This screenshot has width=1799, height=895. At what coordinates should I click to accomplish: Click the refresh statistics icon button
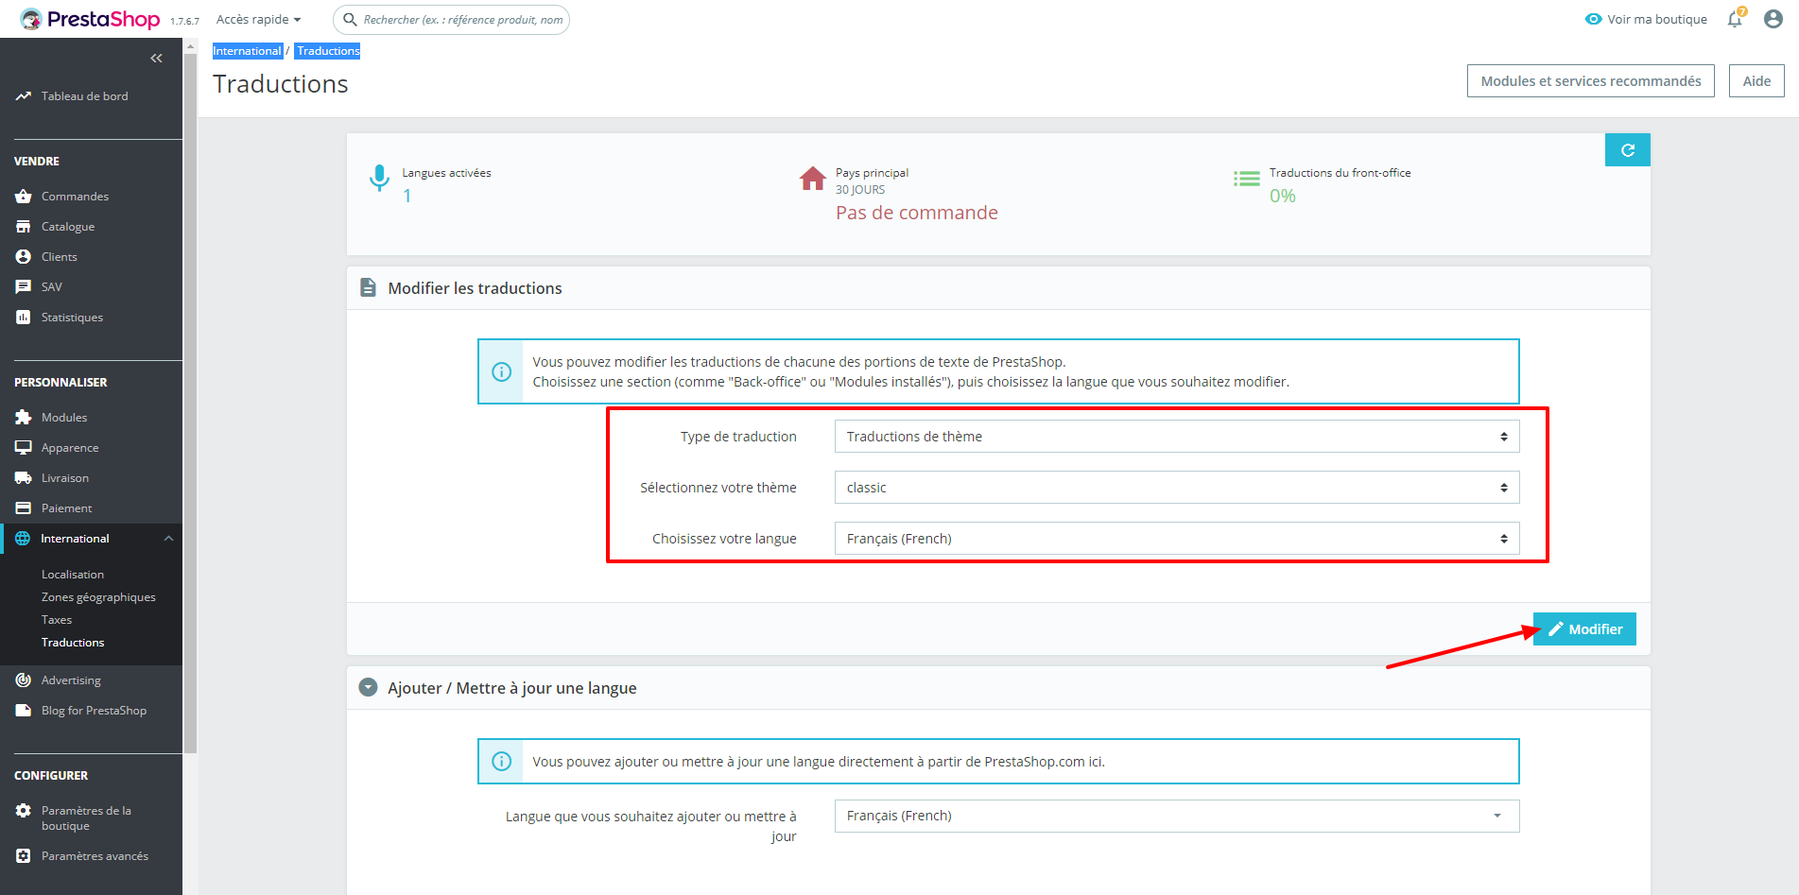click(x=1628, y=150)
